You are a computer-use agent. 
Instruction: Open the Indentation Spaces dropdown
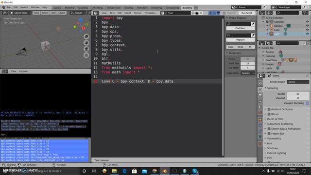click(x=248, y=73)
